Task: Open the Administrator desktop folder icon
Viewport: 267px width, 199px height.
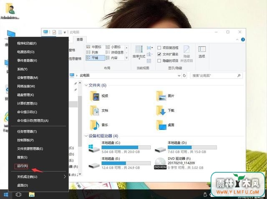Action: (x=10, y=11)
